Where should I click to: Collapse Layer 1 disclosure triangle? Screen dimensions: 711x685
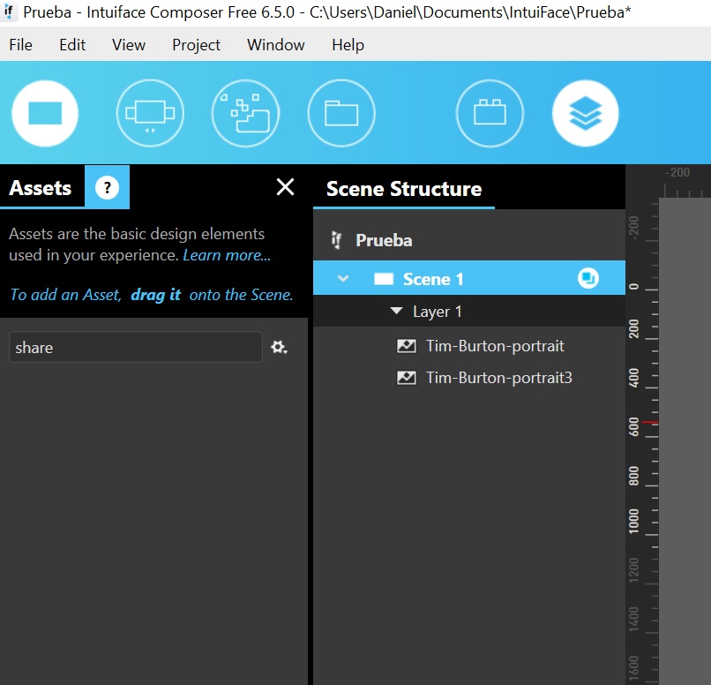396,312
